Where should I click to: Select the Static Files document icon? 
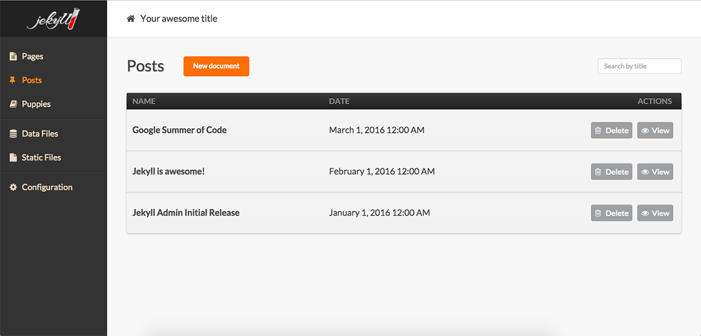[12, 157]
